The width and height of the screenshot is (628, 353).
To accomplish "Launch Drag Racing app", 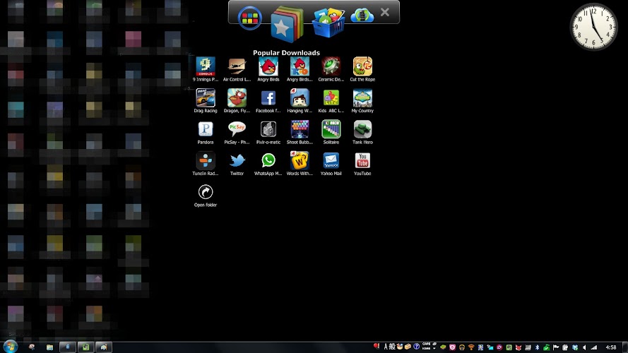I will tap(206, 100).
